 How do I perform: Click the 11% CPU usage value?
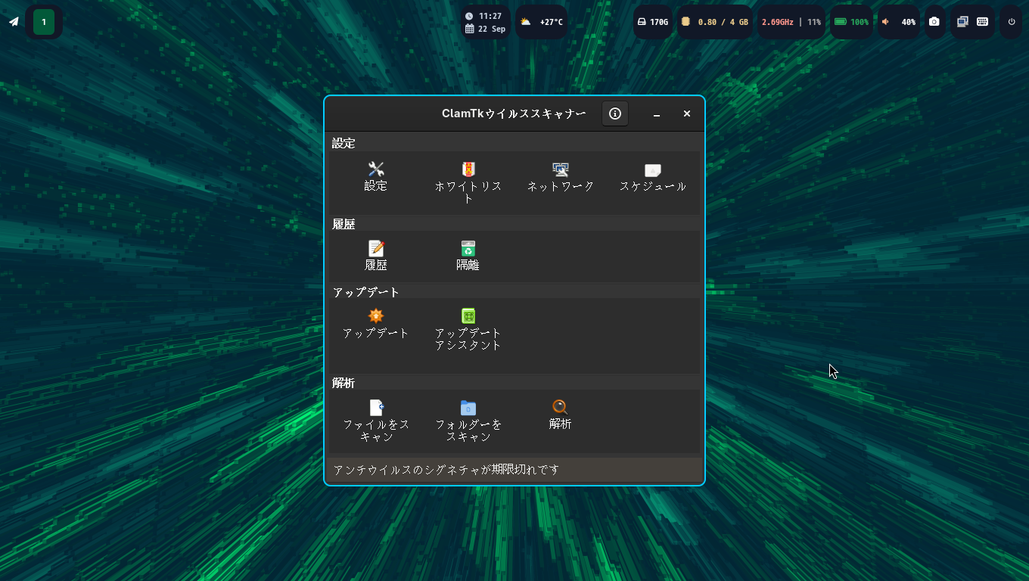click(x=814, y=22)
